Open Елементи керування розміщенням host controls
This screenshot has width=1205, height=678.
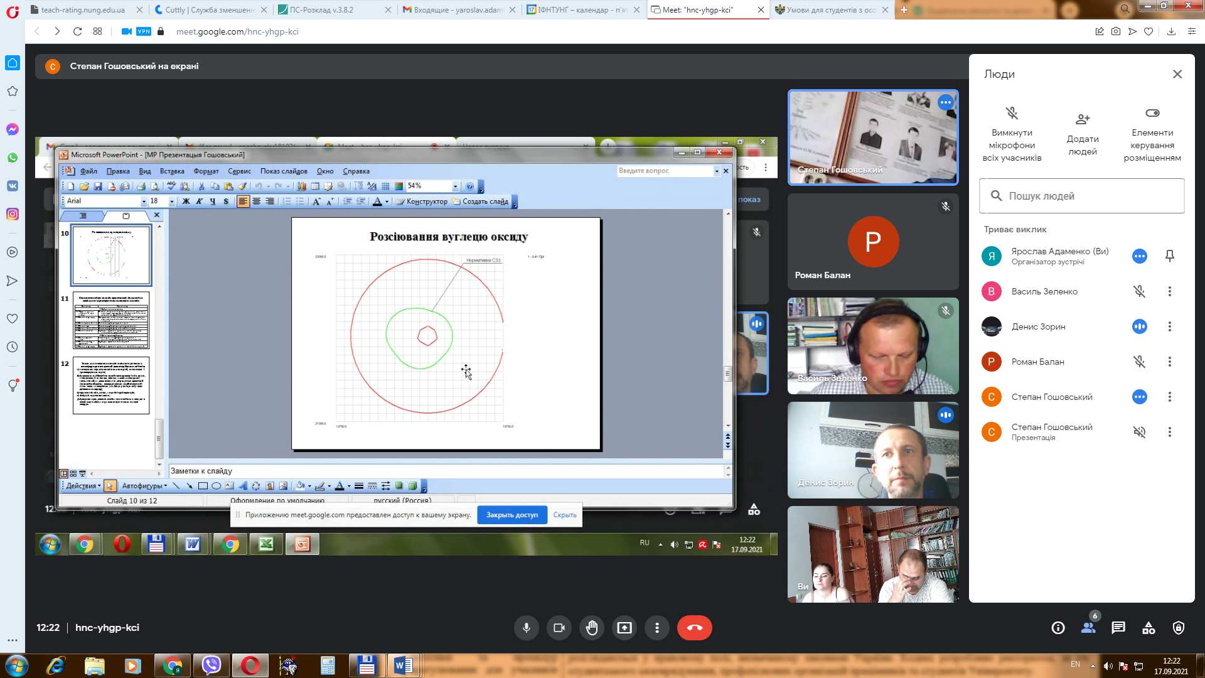[x=1152, y=134]
